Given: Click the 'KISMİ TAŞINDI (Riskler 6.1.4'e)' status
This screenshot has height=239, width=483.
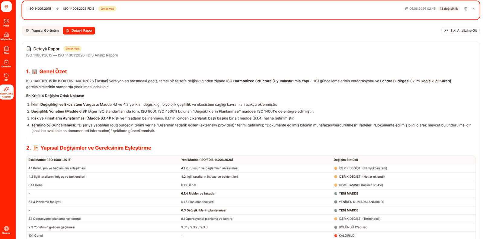Looking at the screenshot, I should coord(358,185).
